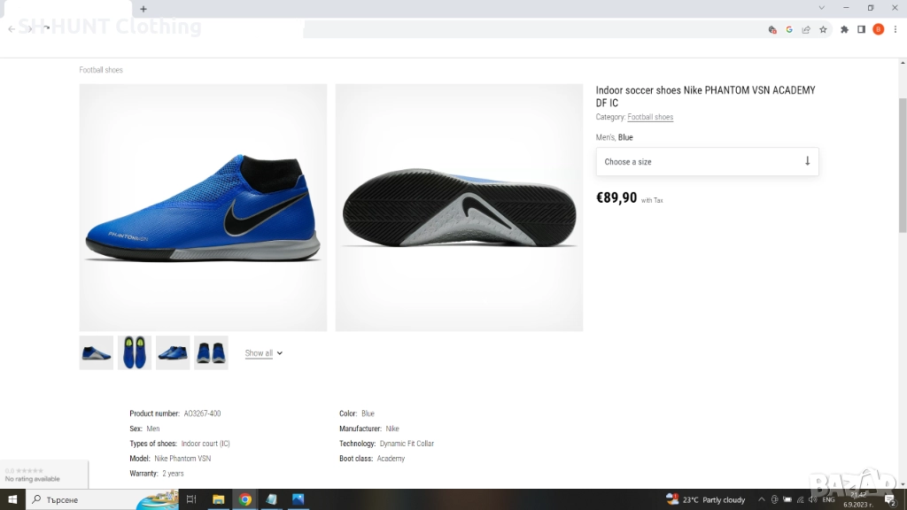Click the share page icon in address bar
Image resolution: width=907 pixels, height=510 pixels.
[806, 29]
